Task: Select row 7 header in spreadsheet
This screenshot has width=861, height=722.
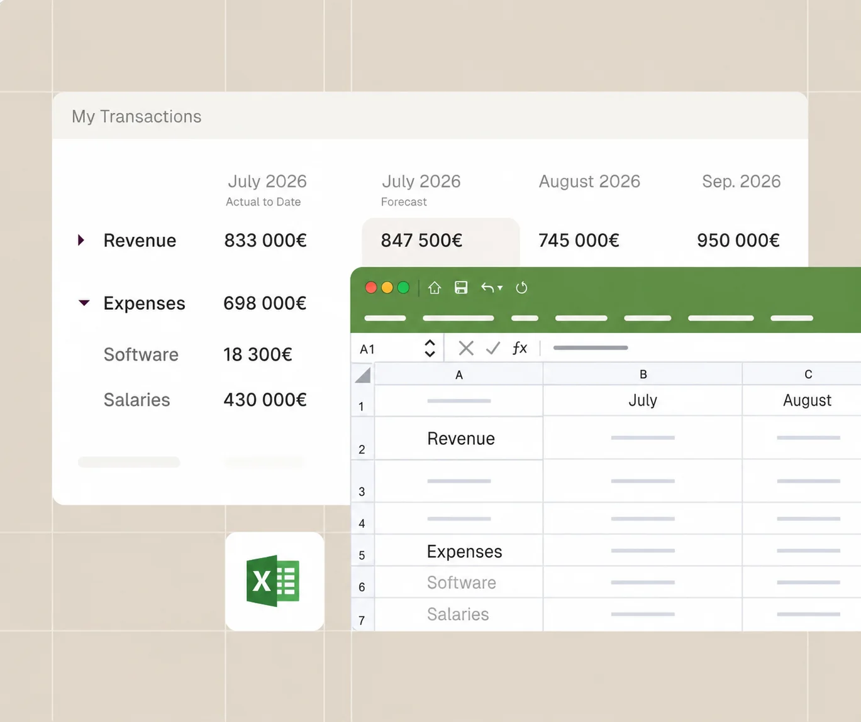Action: click(x=362, y=615)
